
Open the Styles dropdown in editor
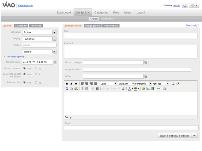[x=108, y=84]
